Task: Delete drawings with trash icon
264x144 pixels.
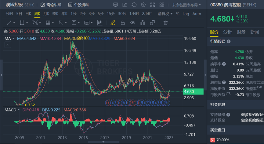Action: 166,22
